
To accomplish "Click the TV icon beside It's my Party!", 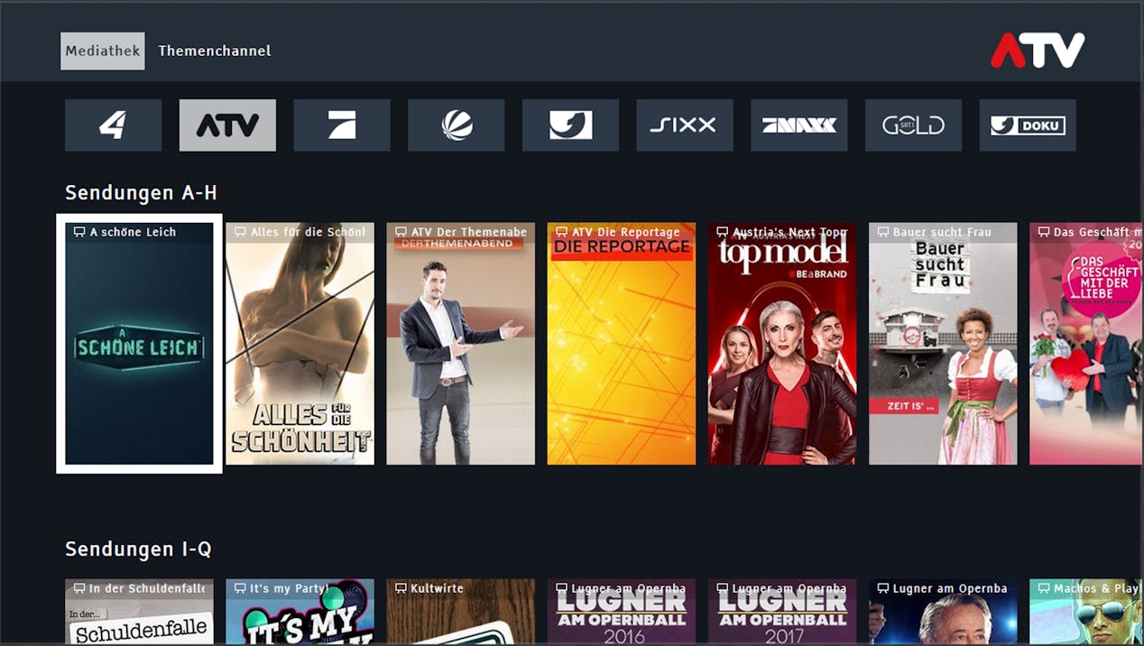I will click(240, 588).
